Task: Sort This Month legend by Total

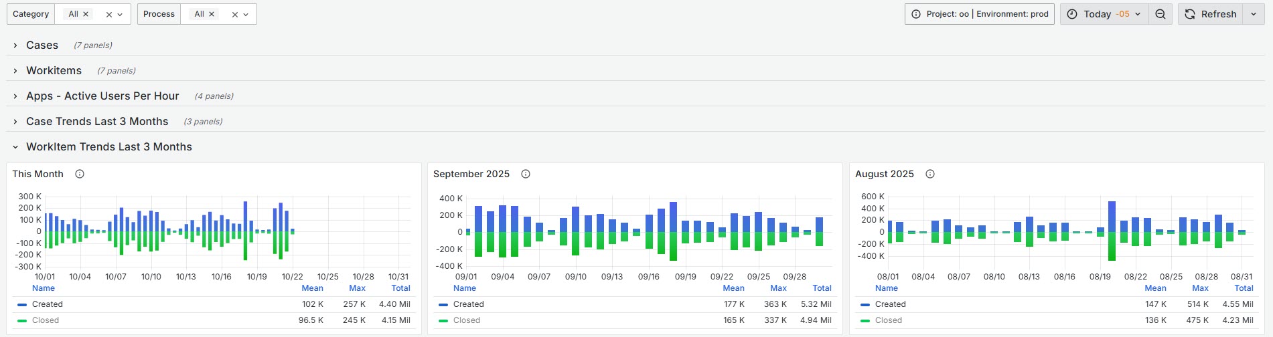Action: pyautogui.click(x=400, y=288)
